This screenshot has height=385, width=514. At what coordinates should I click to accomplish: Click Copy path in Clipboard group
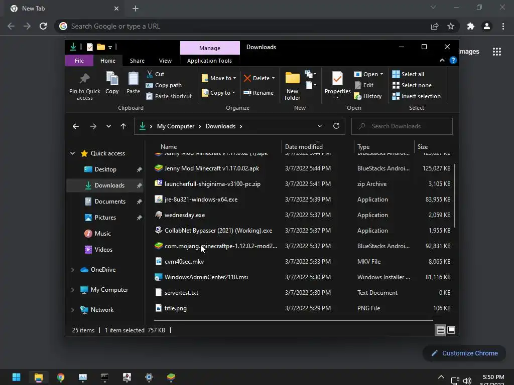pyautogui.click(x=164, y=85)
